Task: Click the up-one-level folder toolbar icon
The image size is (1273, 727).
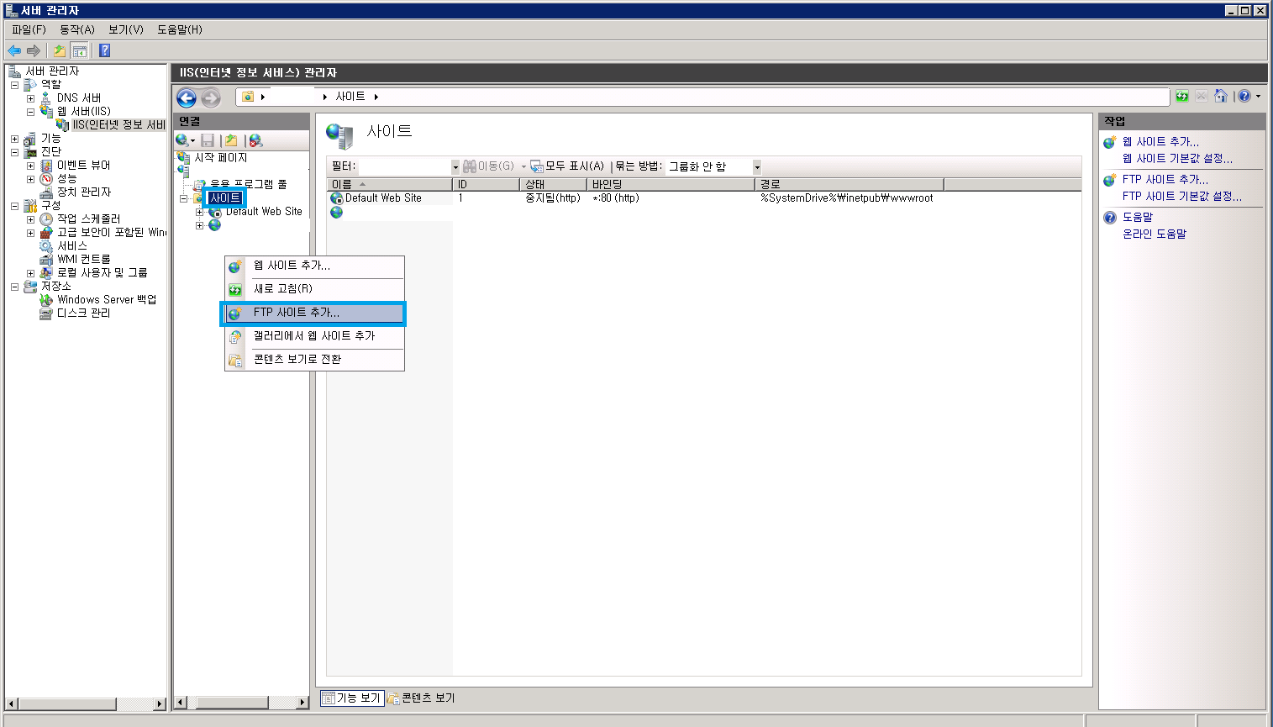Action: coord(60,50)
